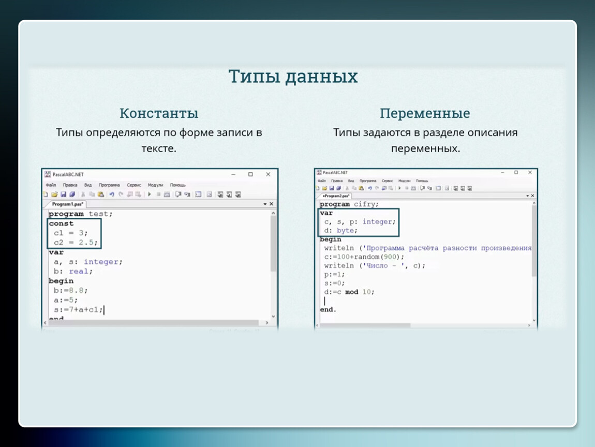Click Paste icon in Program1 window toolbar
This screenshot has height=447, width=595.
pyautogui.click(x=100, y=195)
